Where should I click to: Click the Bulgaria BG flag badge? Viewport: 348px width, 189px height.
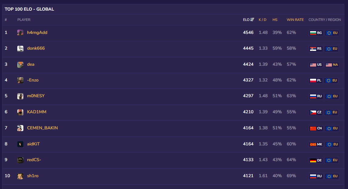tap(316, 33)
